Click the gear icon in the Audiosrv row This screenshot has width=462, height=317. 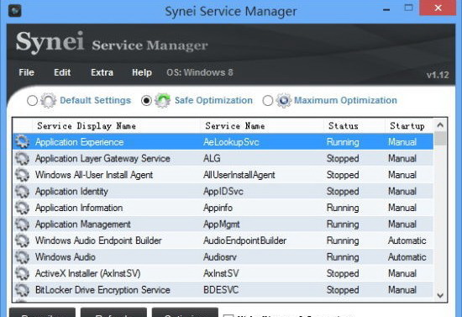tap(23, 256)
